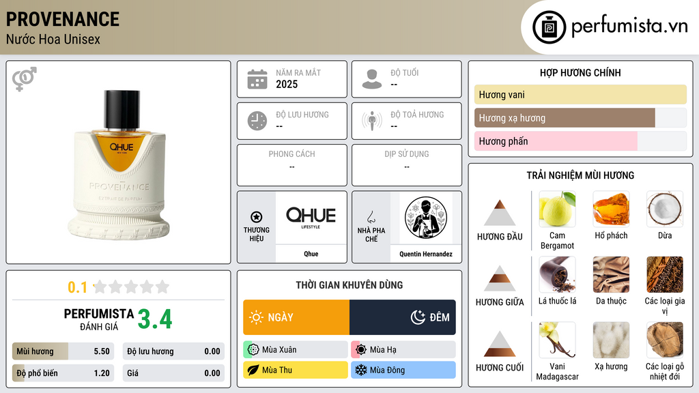The height and width of the screenshot is (393, 699).
Task: Click the person icon beside Độ Tuổi
Action: (x=372, y=79)
